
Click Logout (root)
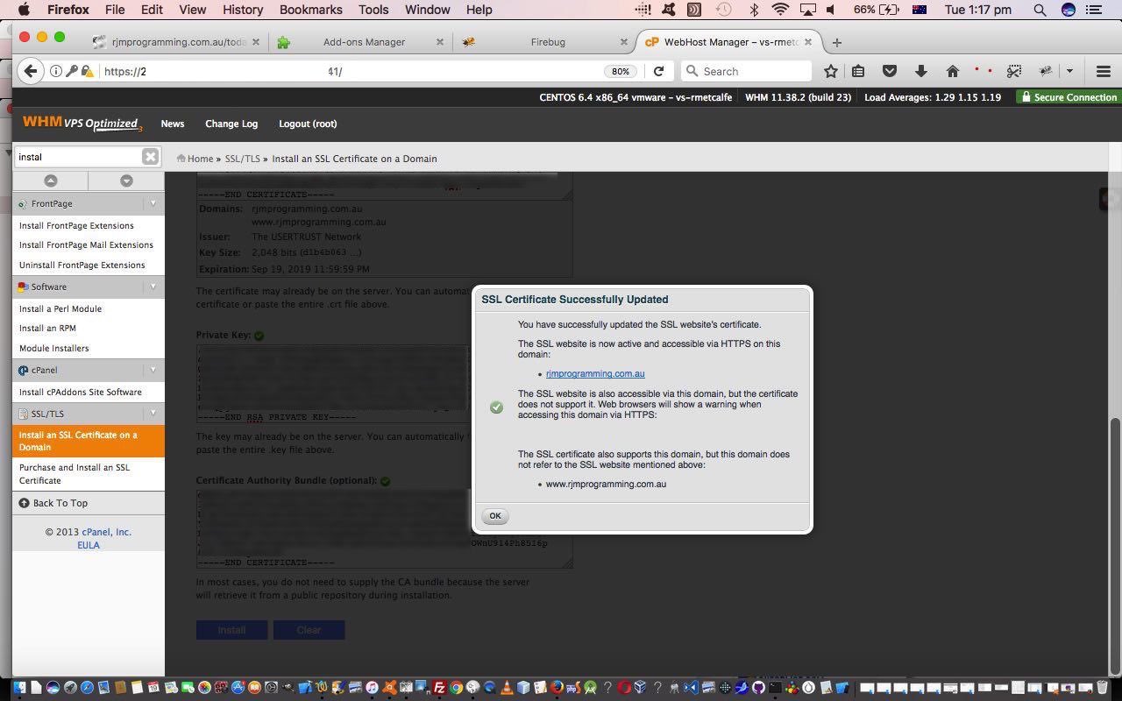308,124
